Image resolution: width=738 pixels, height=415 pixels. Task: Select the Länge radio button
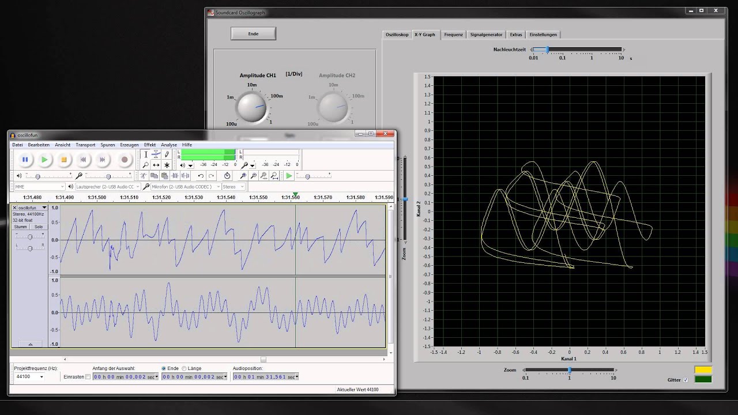click(x=184, y=368)
